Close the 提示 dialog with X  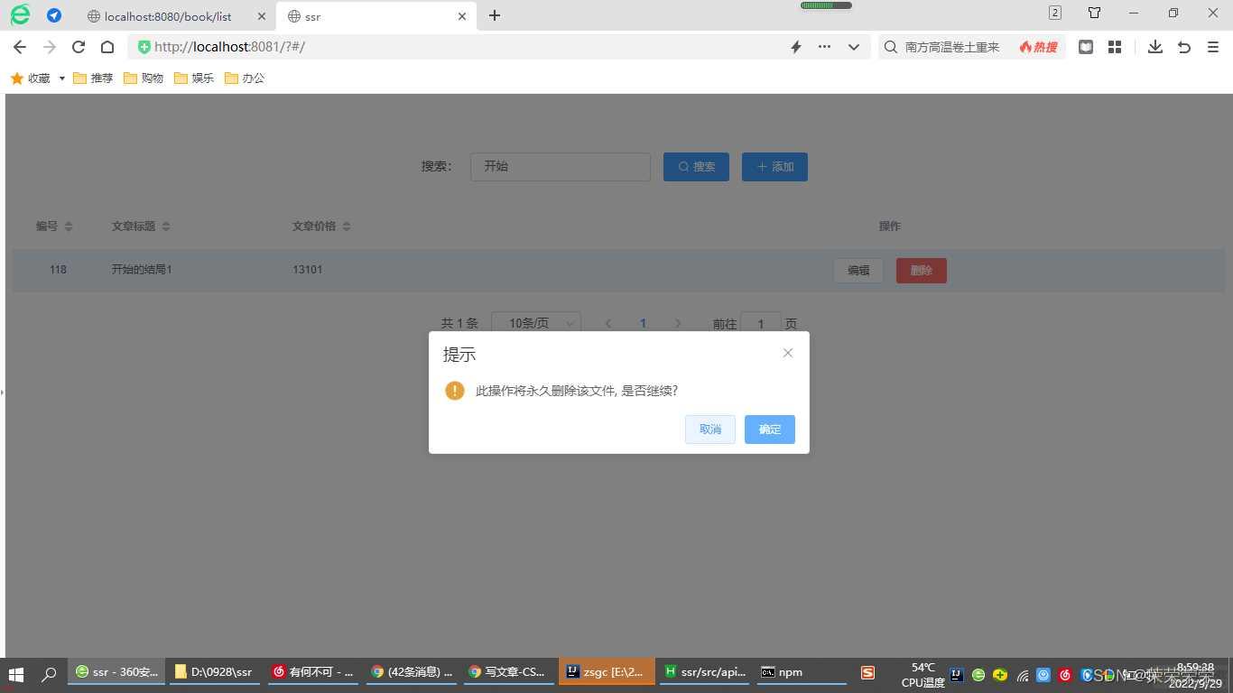click(x=788, y=353)
